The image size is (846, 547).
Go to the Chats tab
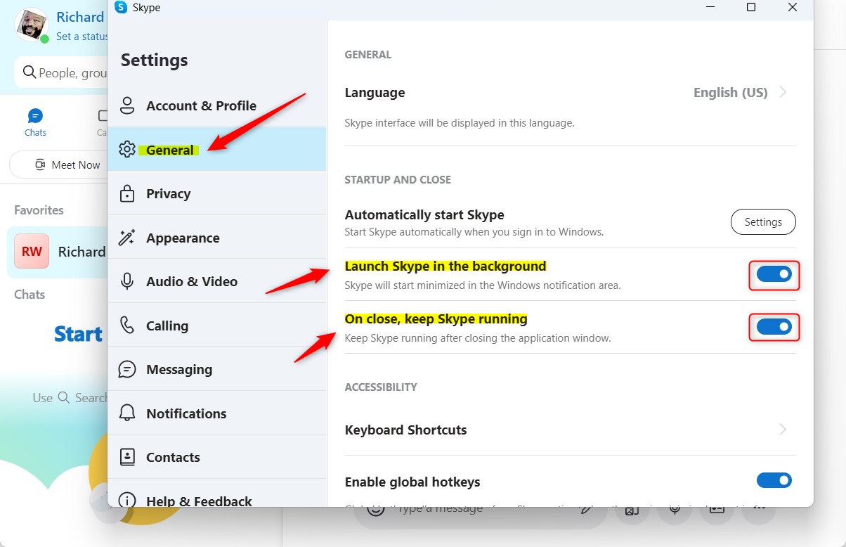pos(35,122)
